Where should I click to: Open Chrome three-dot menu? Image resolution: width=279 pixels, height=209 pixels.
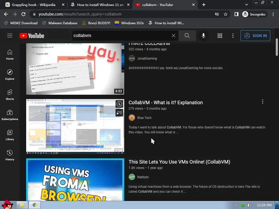point(273,14)
